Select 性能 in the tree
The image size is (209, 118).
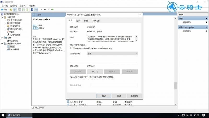pyautogui.click(x=12, y=32)
